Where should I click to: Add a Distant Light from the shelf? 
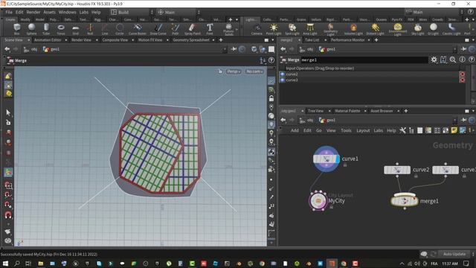point(375,30)
